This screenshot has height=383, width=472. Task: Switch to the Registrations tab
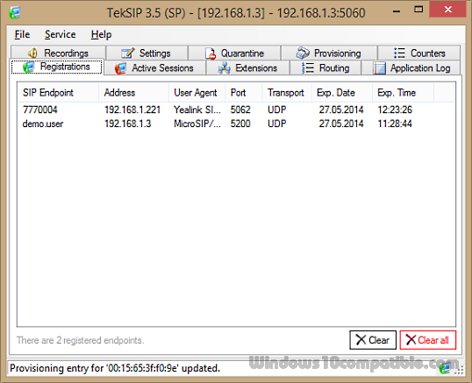click(x=57, y=67)
